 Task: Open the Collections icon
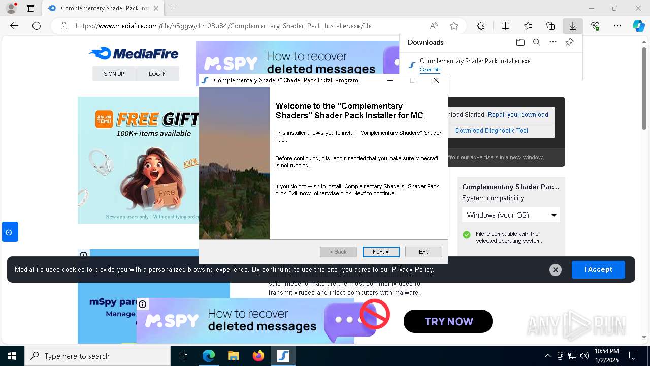coord(550,26)
